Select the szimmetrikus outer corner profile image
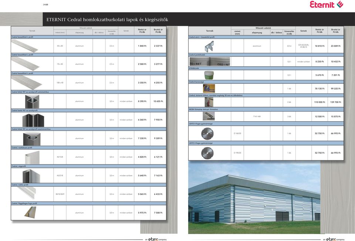Viewport: 355px width, 241px height. click(32, 101)
